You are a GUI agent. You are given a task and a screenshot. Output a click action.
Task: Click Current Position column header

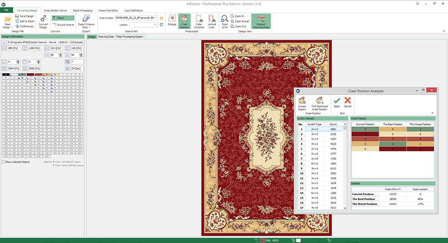(365, 124)
